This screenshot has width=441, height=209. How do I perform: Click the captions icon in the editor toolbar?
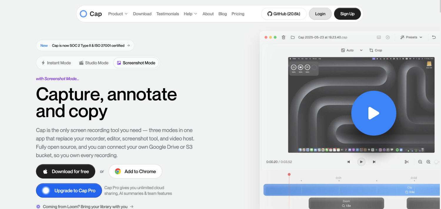click(379, 37)
